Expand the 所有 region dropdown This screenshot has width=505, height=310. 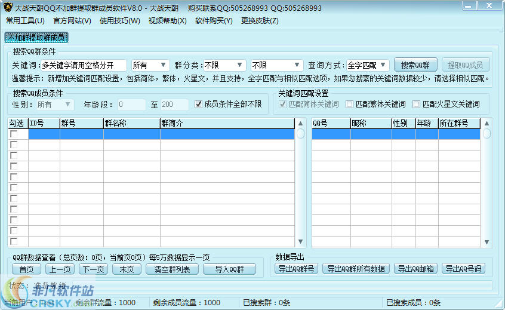[x=150, y=65]
